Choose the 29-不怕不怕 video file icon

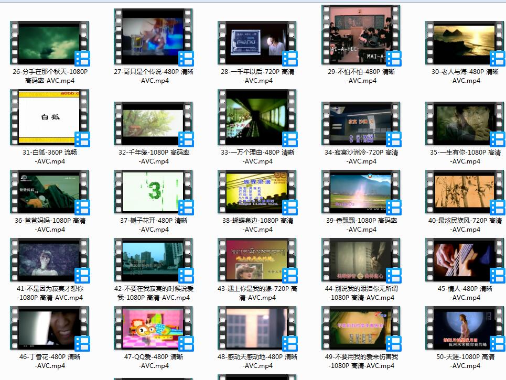pyautogui.click(x=361, y=35)
